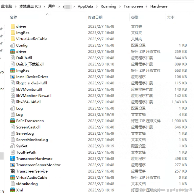The width and height of the screenshot is (194, 194).
Task: Click the SysSet settings file icon
Action: [x=13, y=146]
